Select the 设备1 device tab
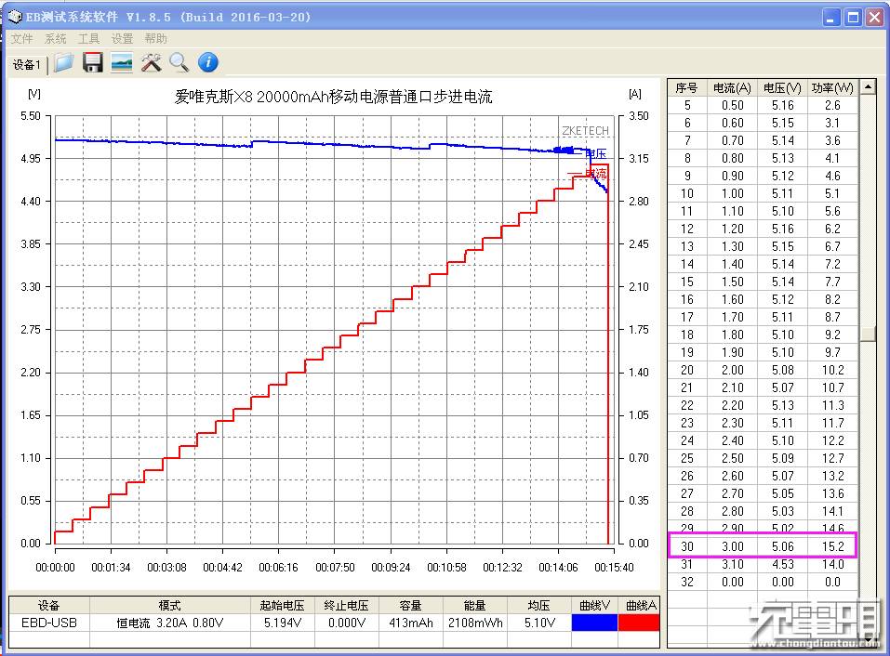The height and width of the screenshot is (656, 890). [27, 65]
